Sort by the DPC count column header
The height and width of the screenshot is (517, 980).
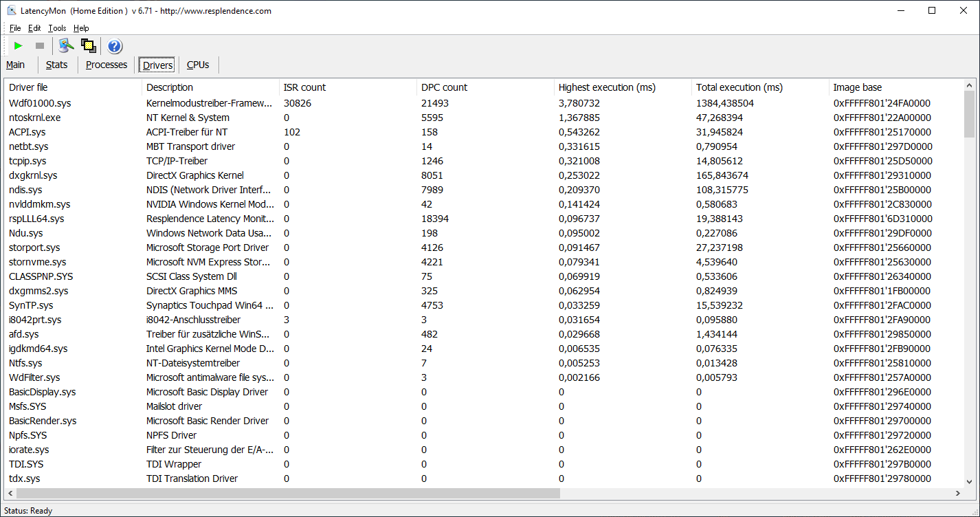(485, 87)
